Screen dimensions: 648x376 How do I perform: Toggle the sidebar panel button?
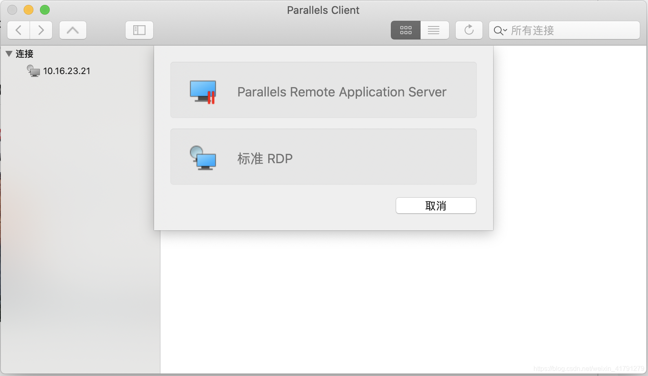139,30
